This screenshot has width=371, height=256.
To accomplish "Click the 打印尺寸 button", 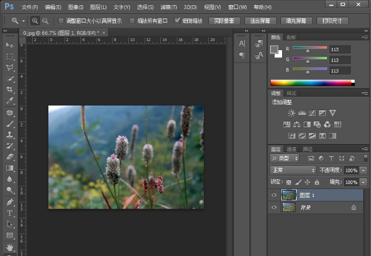I will point(332,21).
